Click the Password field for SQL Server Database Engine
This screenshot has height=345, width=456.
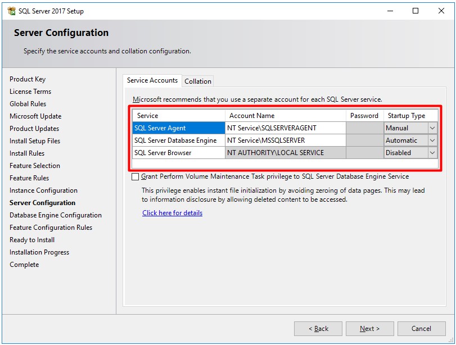pyautogui.click(x=364, y=140)
